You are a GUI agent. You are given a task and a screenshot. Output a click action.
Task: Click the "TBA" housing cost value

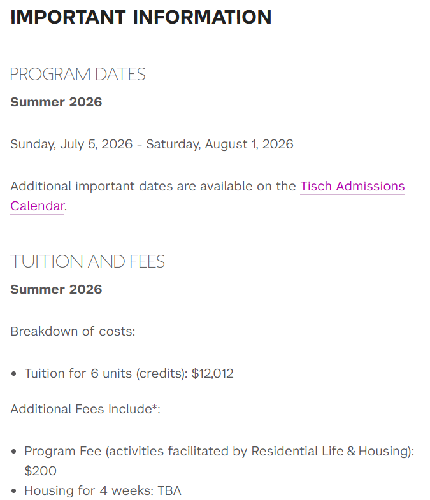click(169, 491)
